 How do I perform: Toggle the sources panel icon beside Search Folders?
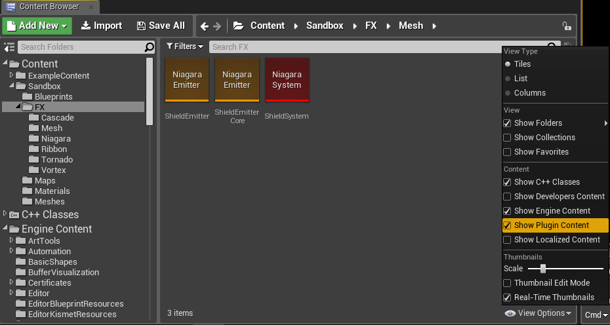pos(9,47)
